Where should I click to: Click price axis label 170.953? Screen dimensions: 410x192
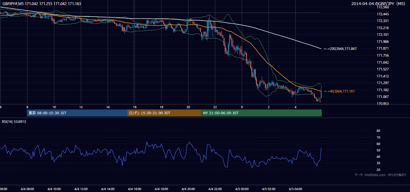(382, 104)
